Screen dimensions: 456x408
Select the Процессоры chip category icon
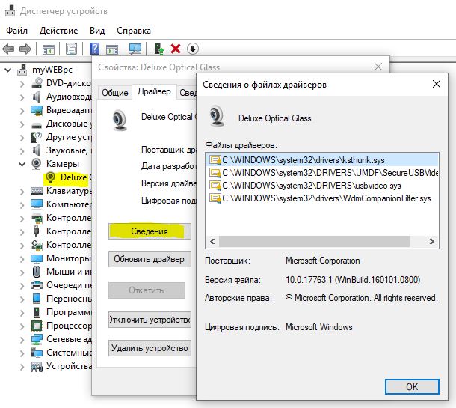(37, 326)
